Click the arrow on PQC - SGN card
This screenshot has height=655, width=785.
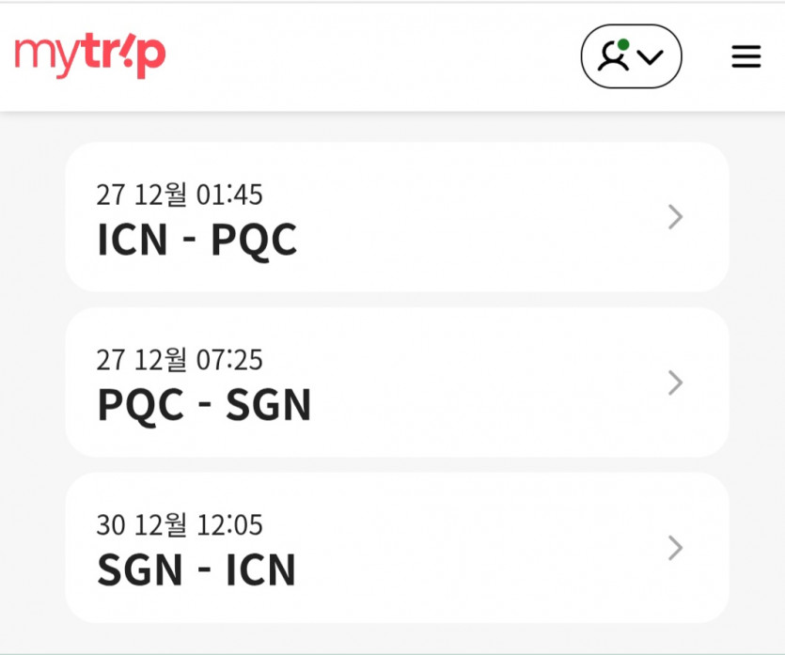pyautogui.click(x=675, y=382)
